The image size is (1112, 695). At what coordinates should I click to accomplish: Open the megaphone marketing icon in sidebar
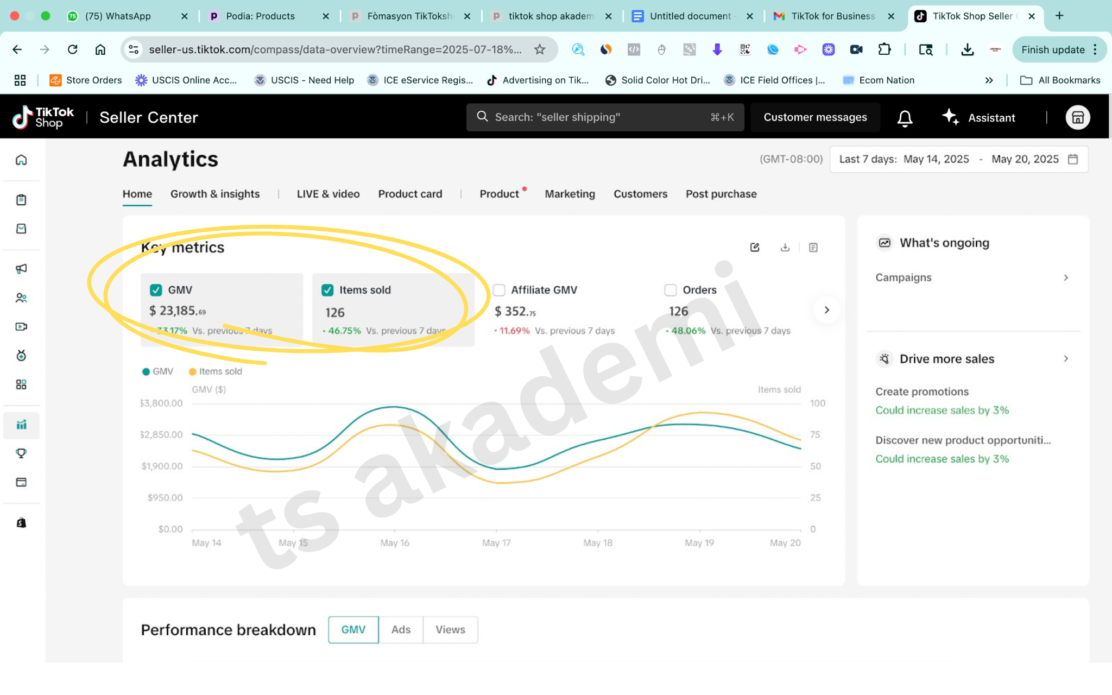point(21,269)
